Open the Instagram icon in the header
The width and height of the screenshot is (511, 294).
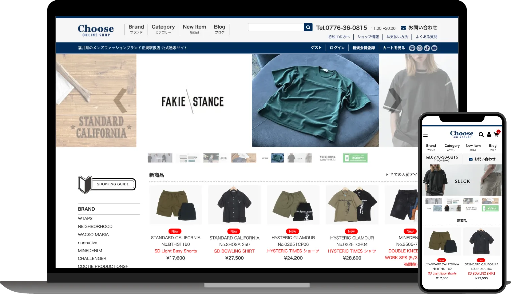pyautogui.click(x=420, y=48)
